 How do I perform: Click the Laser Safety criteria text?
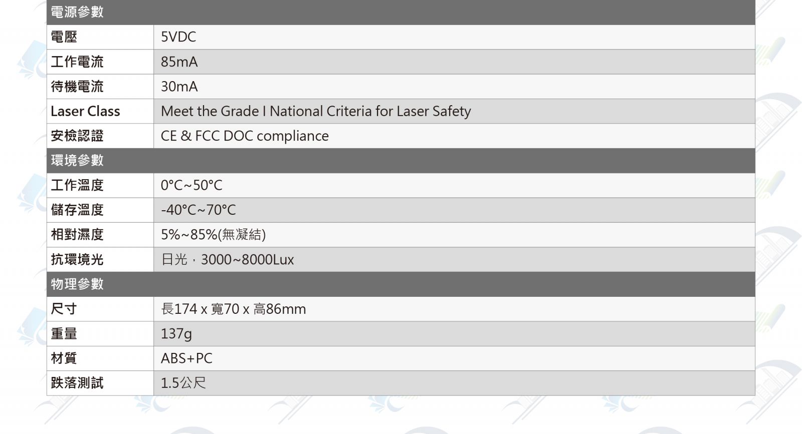click(x=316, y=111)
